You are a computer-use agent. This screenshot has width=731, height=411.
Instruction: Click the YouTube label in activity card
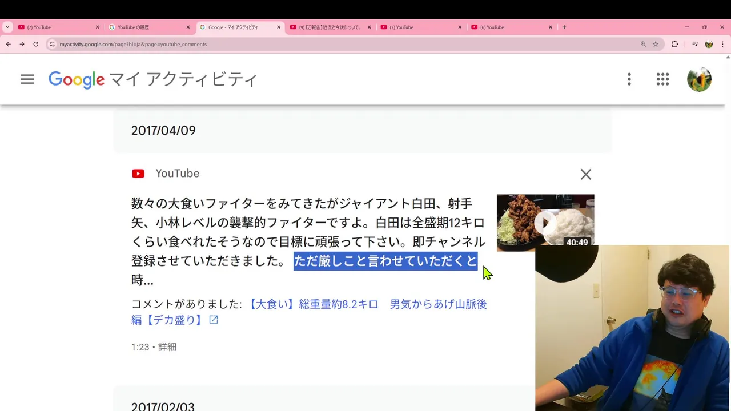pyautogui.click(x=177, y=174)
